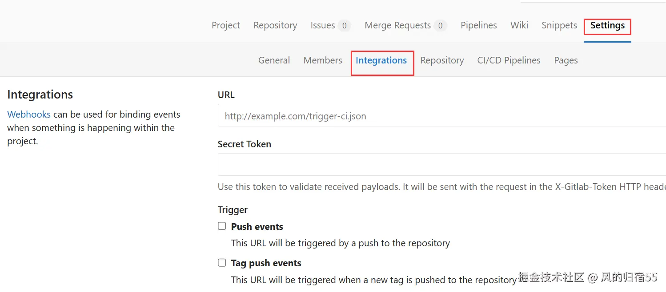Click the Merge Requests count badge
This screenshot has height=292, width=666.
point(440,26)
